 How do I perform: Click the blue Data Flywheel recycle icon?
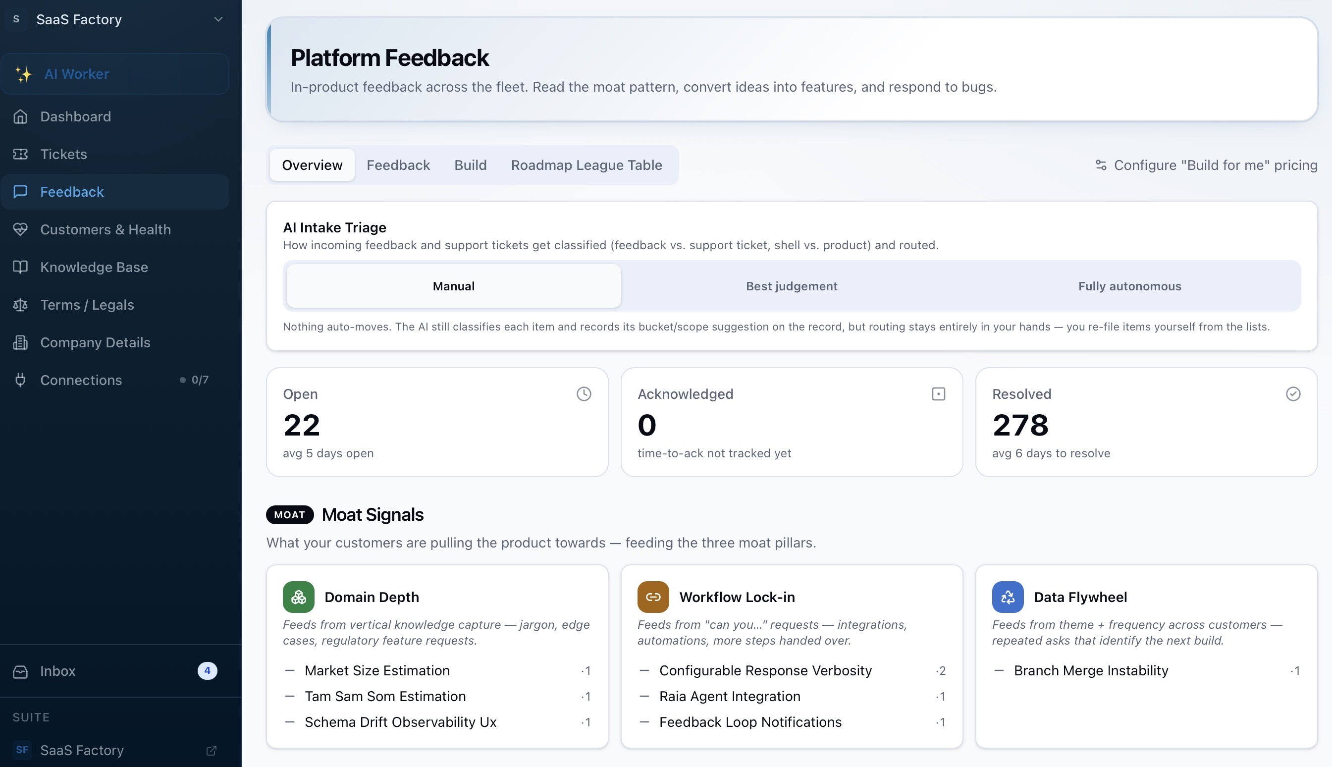(x=1008, y=597)
